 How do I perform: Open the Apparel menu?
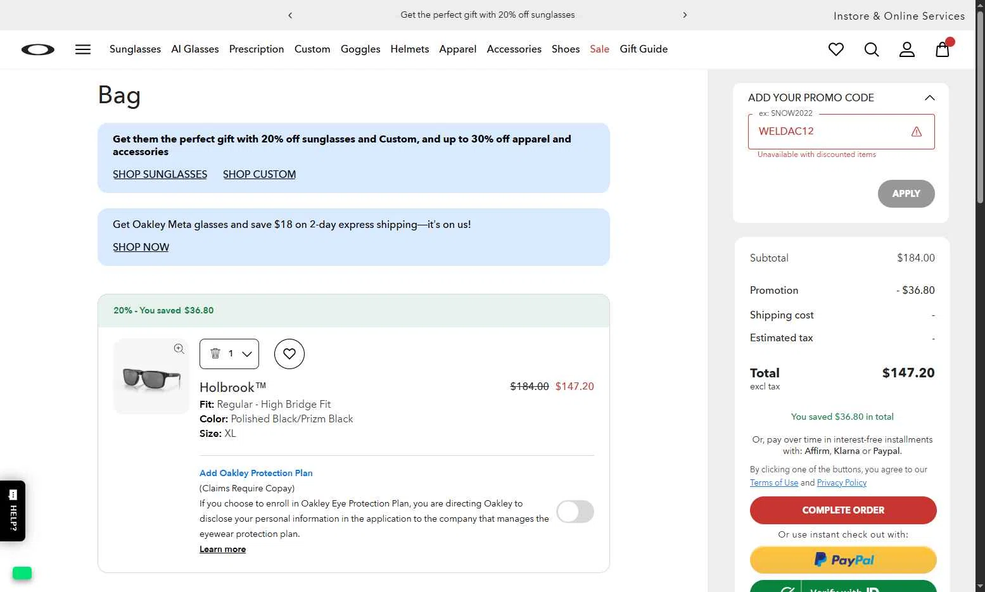[458, 49]
